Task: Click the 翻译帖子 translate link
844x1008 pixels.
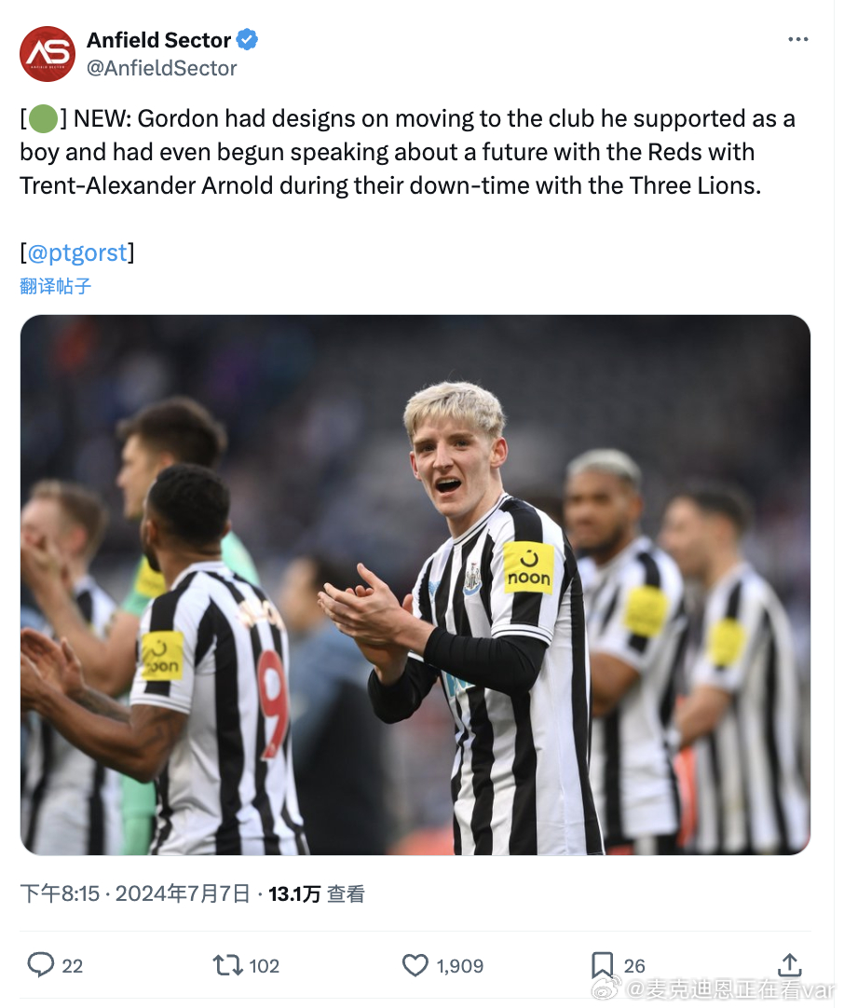Action: click(56, 286)
